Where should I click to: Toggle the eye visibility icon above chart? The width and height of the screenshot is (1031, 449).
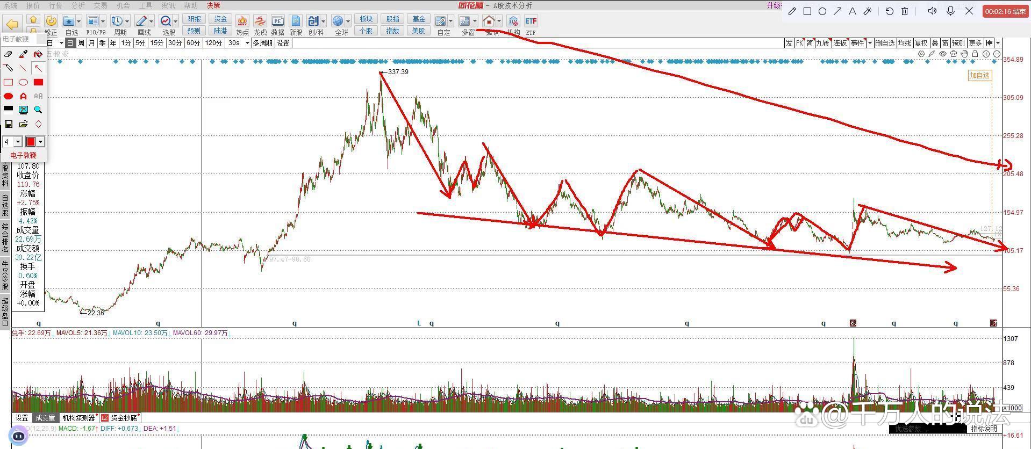pos(943,54)
